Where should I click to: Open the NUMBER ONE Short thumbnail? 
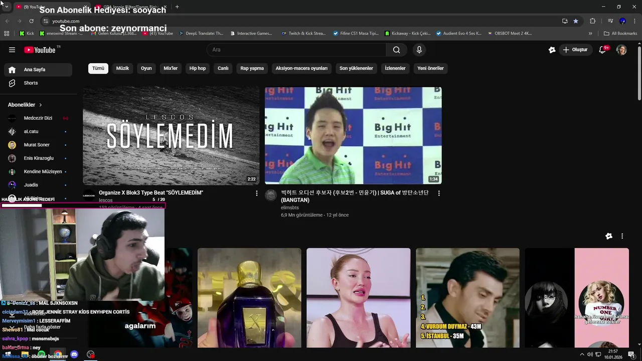tap(577, 298)
